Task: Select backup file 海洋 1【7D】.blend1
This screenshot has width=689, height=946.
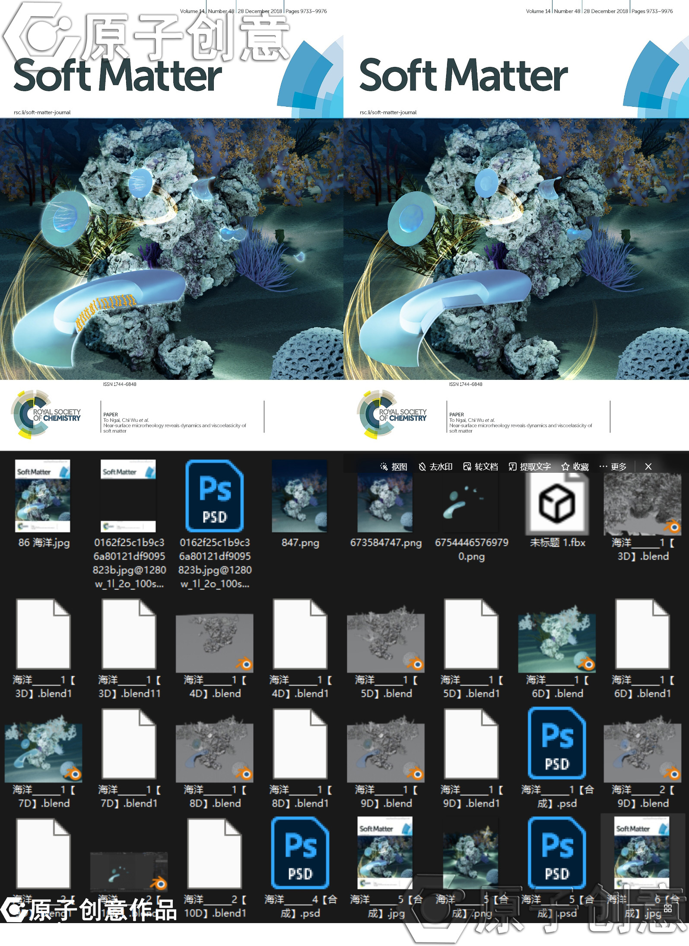Action: click(x=128, y=744)
